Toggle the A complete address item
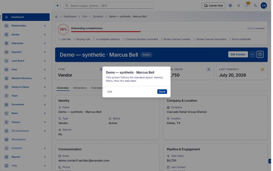Screen dimensions: 273x171 106,39
